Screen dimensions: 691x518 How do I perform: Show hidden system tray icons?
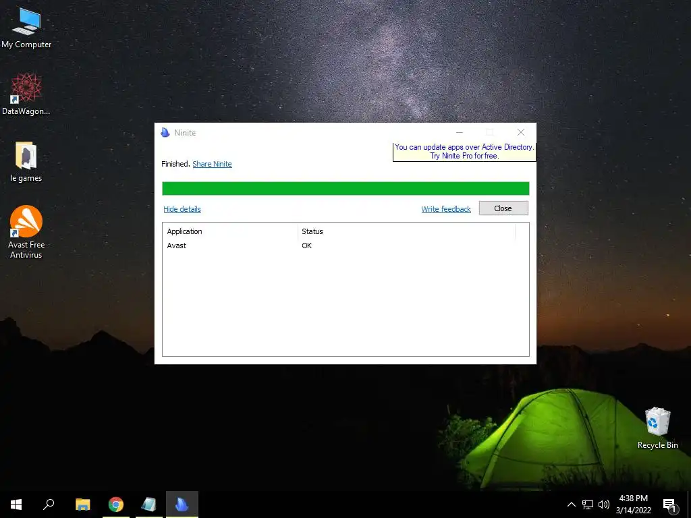pyautogui.click(x=571, y=505)
